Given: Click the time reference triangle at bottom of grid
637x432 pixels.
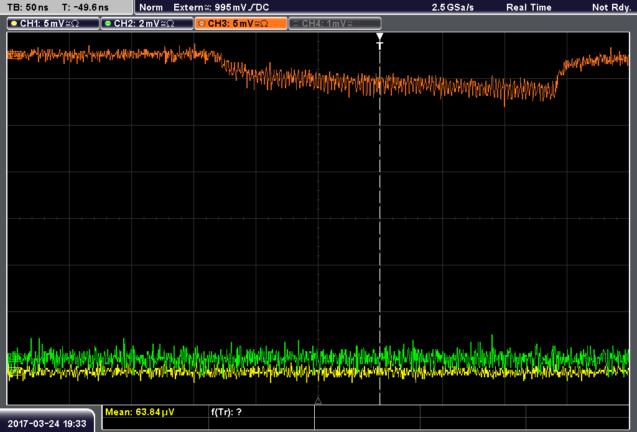Looking at the screenshot, I should tap(318, 401).
